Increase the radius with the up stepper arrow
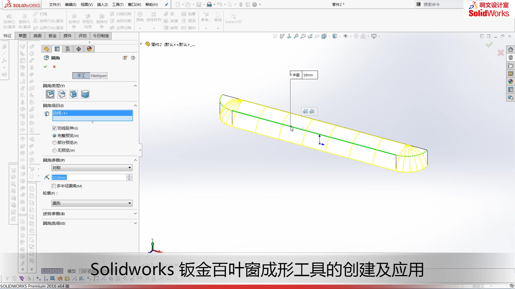 [129, 176]
